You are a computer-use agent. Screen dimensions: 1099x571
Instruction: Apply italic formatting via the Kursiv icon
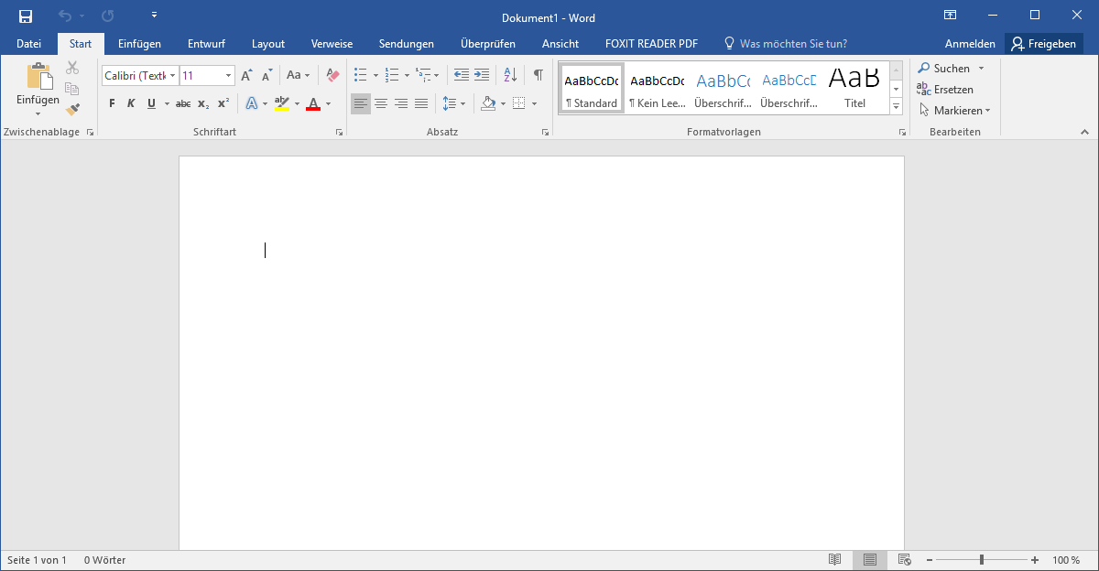[131, 103]
